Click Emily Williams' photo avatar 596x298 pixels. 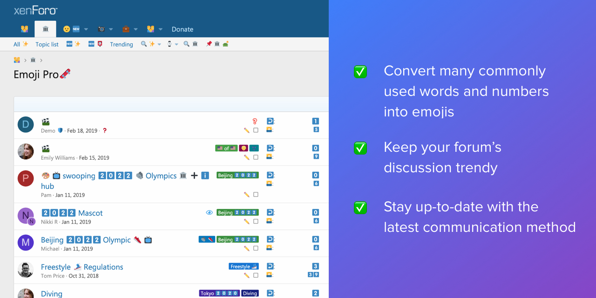click(x=26, y=152)
